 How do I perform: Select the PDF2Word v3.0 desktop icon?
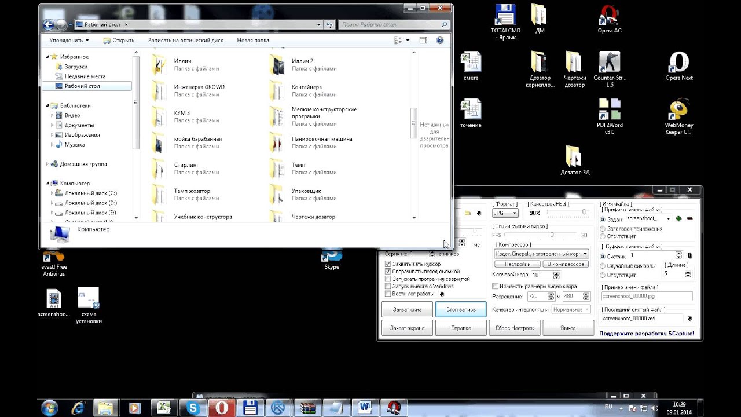click(610, 116)
